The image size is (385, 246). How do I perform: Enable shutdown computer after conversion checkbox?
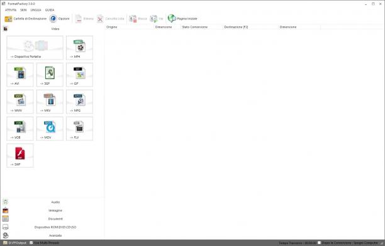[319, 243]
